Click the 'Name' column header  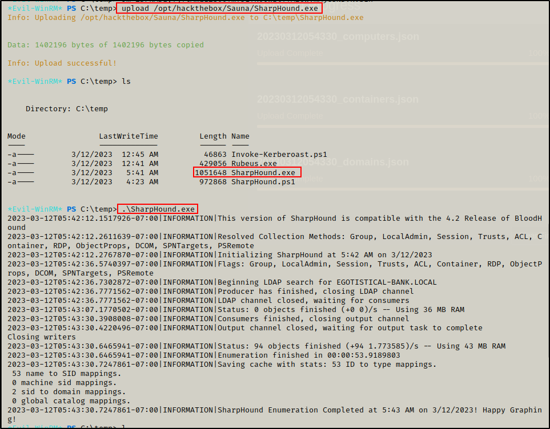point(240,136)
